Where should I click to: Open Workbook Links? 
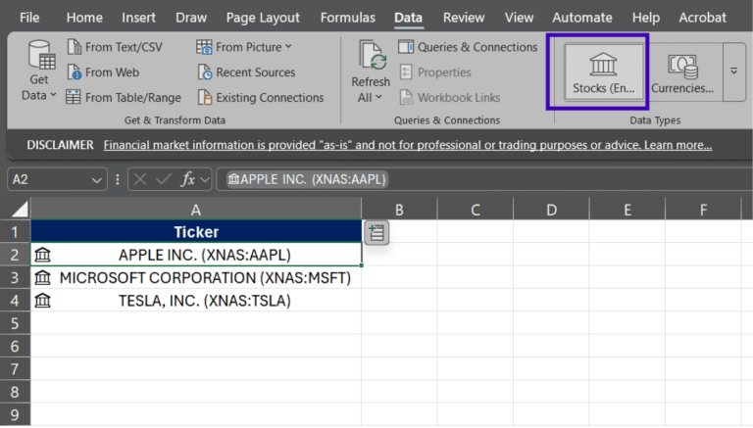click(x=450, y=97)
